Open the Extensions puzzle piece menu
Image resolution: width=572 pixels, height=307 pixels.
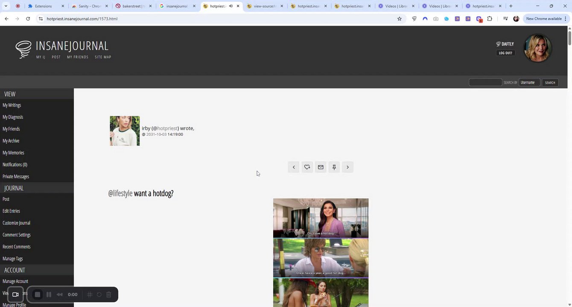coord(490,19)
